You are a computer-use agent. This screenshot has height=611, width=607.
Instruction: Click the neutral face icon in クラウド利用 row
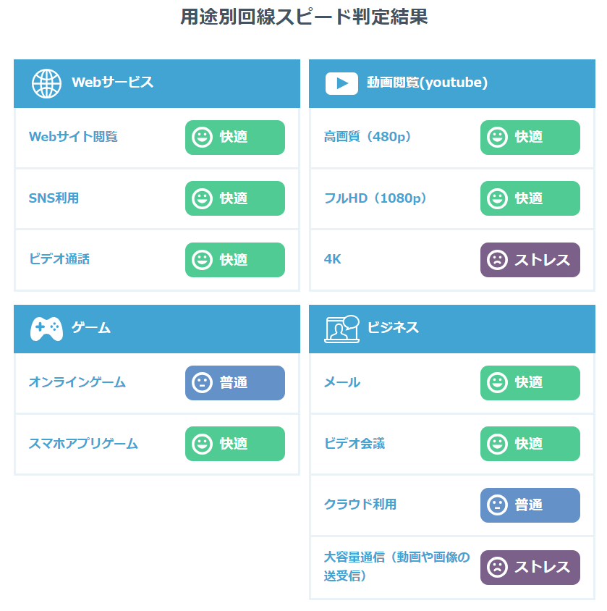tap(497, 505)
